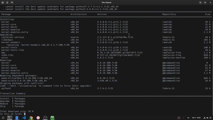
Task: Open the keyboard layout 'en' indicator
Action: (188, 118)
